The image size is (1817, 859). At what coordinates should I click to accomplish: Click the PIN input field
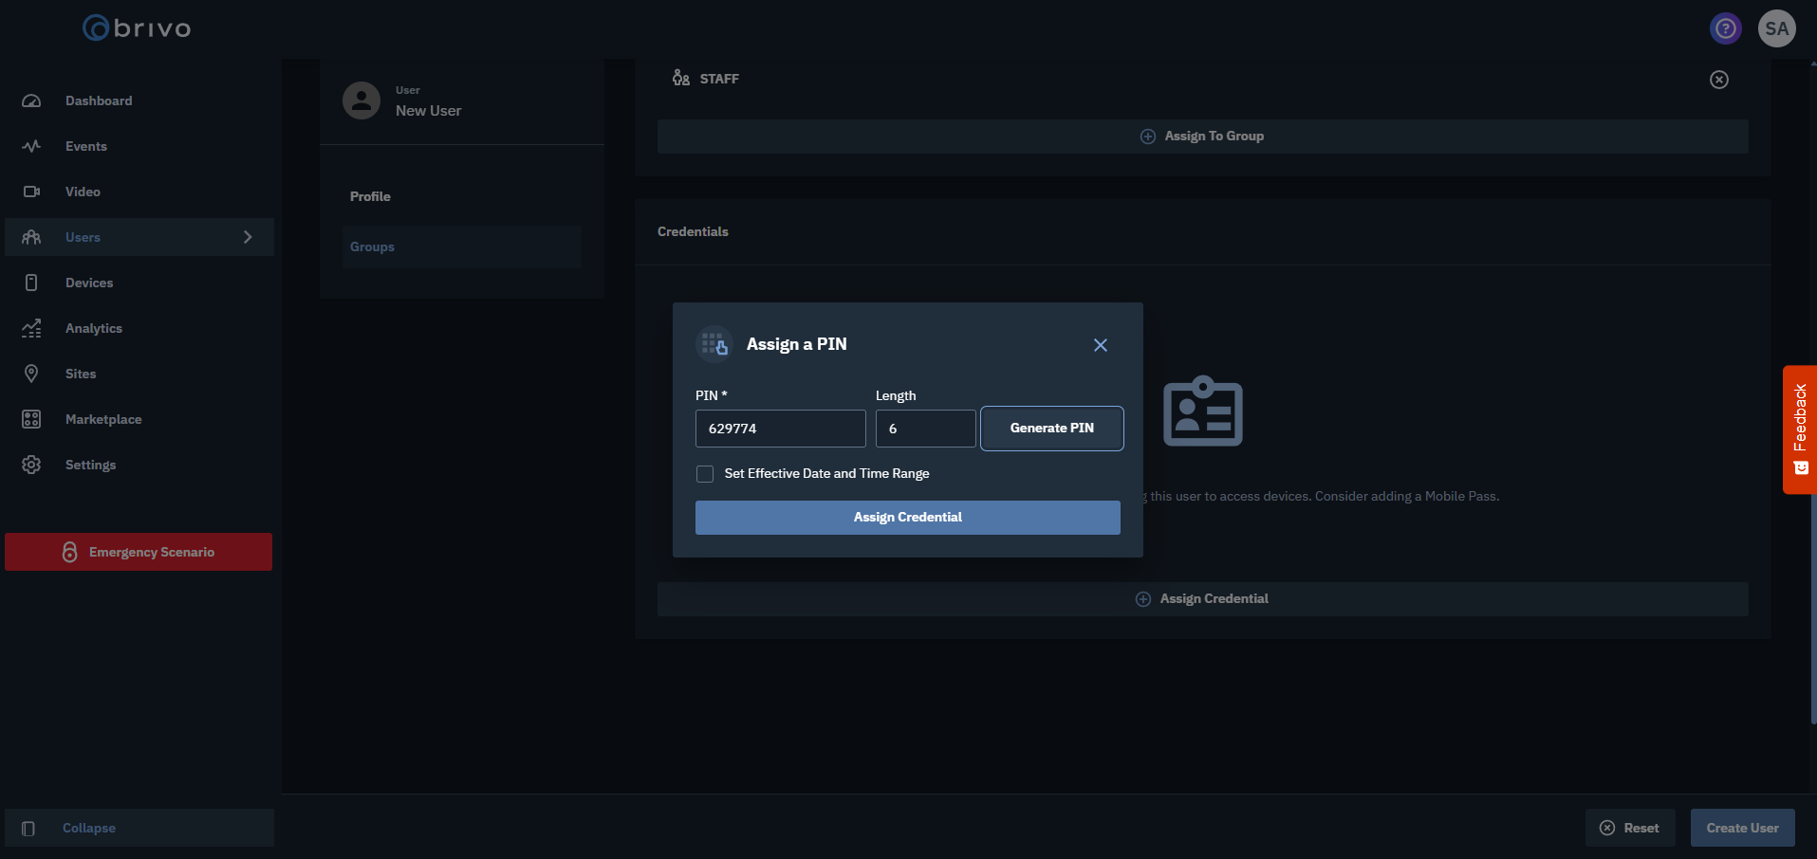tap(780, 429)
